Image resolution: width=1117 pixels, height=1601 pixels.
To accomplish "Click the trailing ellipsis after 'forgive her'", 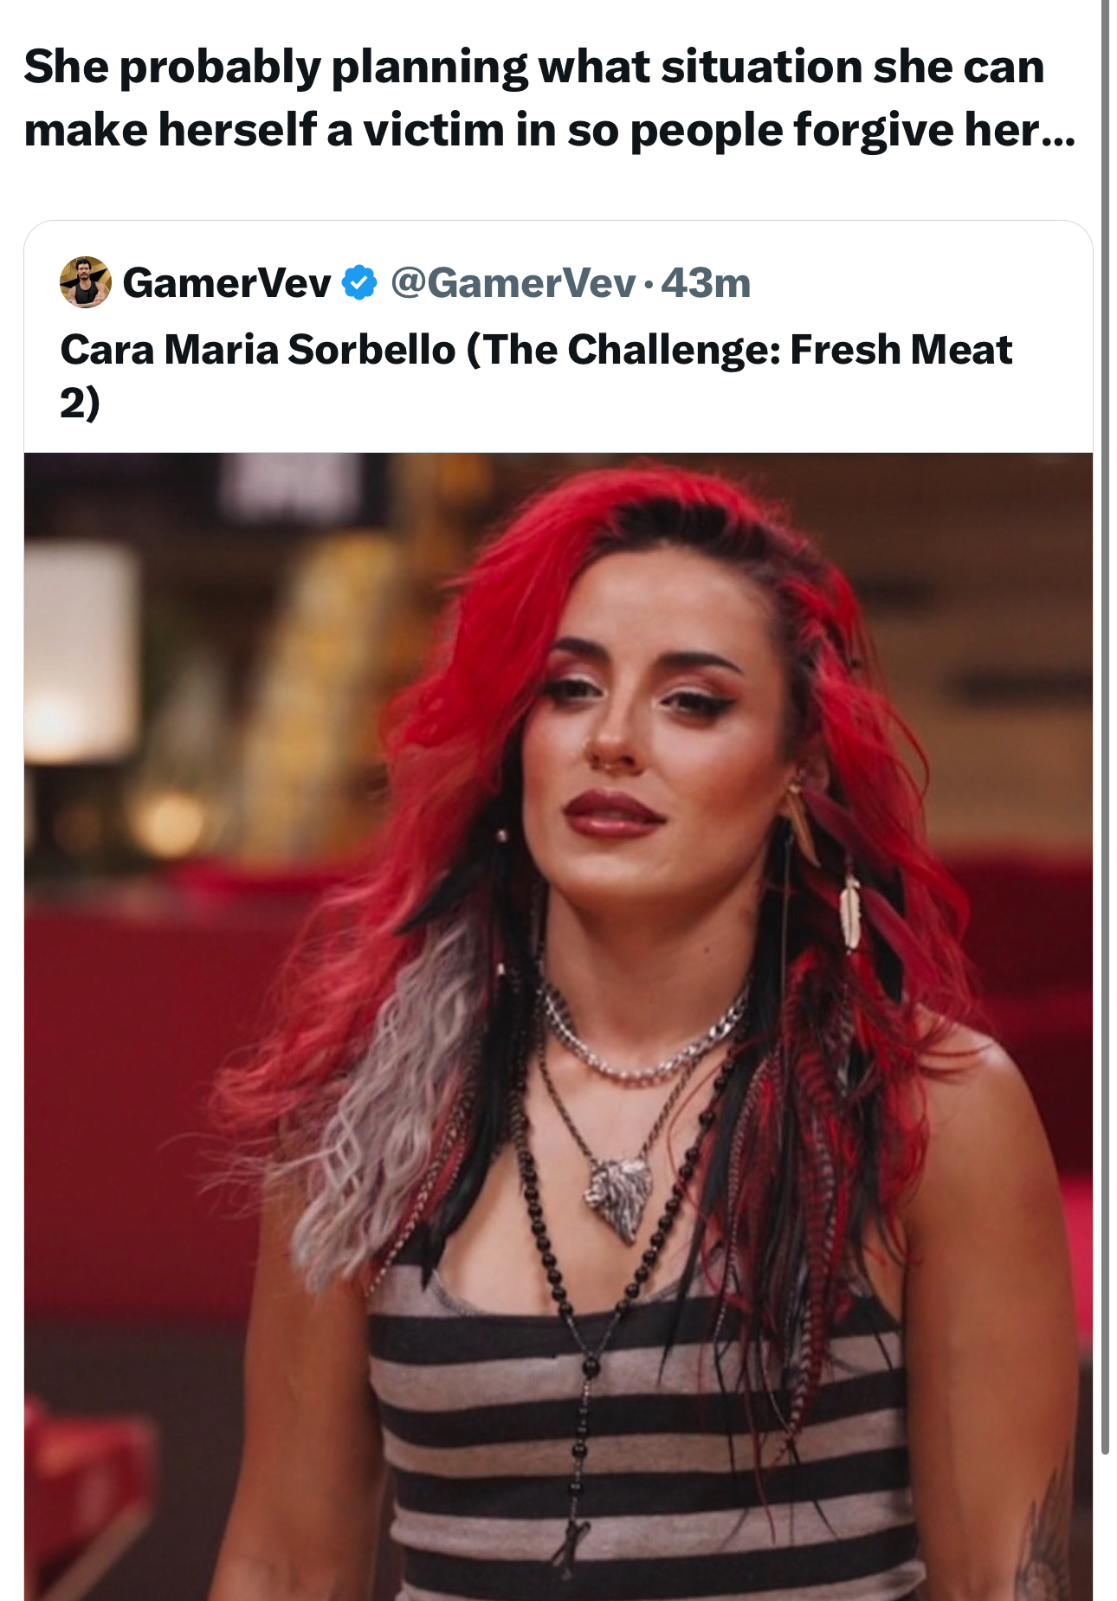I will point(1058,132).
